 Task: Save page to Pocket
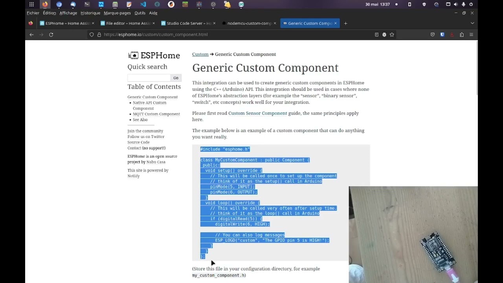pos(433,35)
